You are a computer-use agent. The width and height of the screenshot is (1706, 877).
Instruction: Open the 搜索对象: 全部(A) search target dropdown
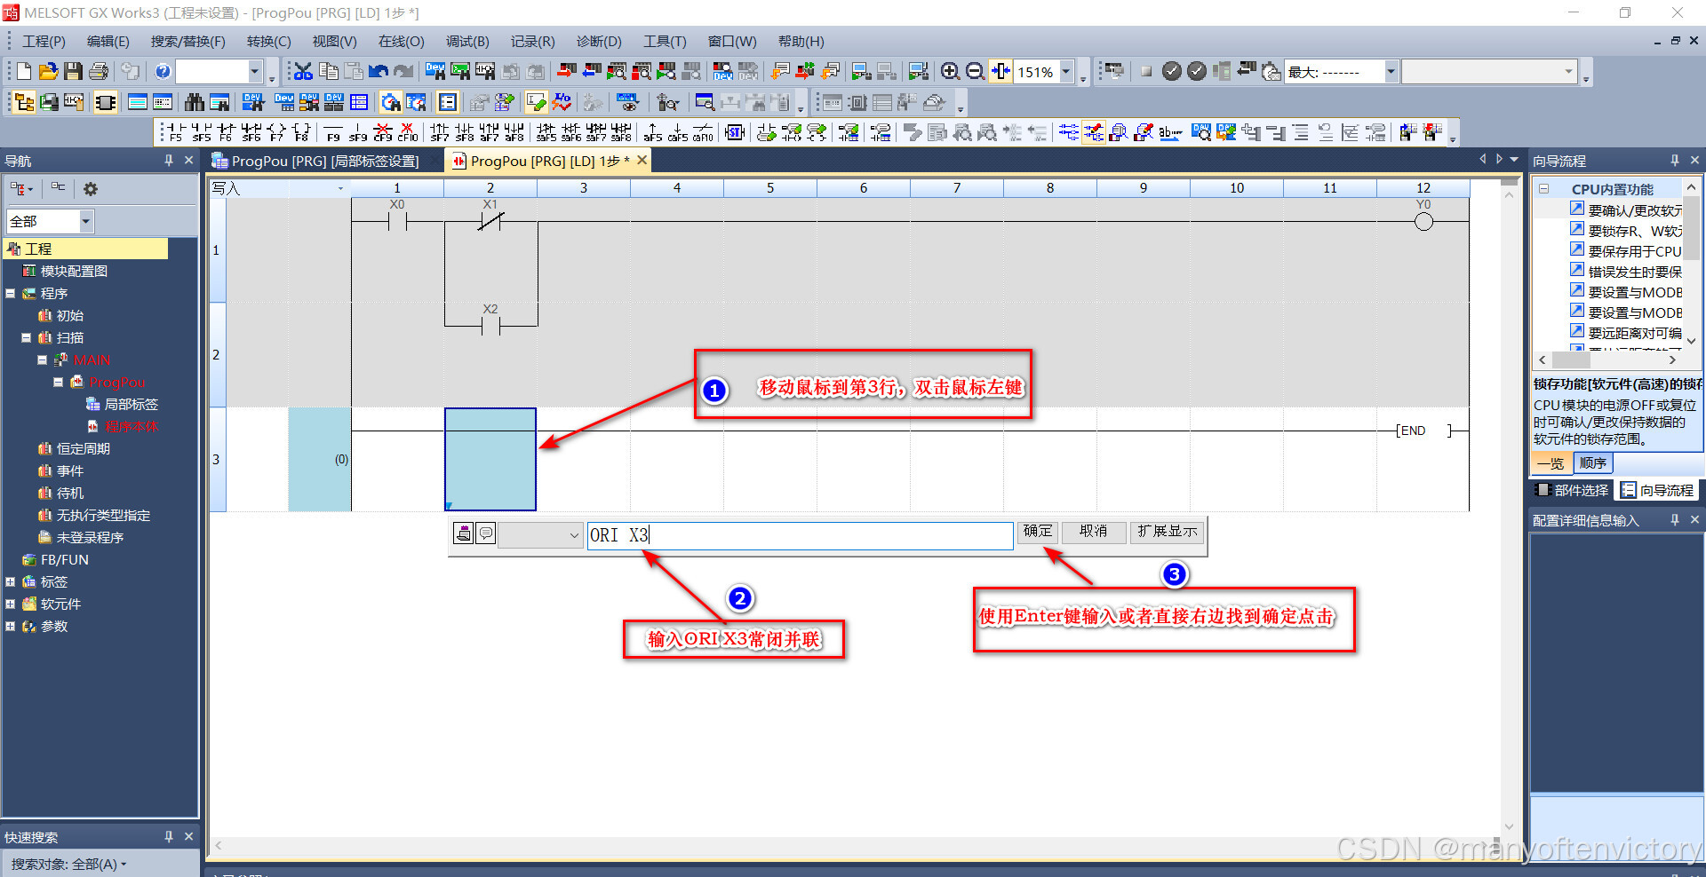click(69, 864)
